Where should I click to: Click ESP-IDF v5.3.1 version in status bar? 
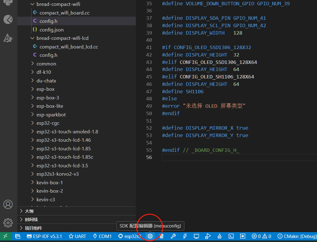[x=44, y=236]
